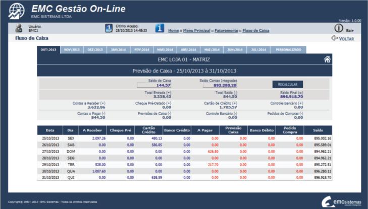The height and width of the screenshot is (209, 368).
Task: Click A Pagar value 626,80
Action: tap(213, 152)
